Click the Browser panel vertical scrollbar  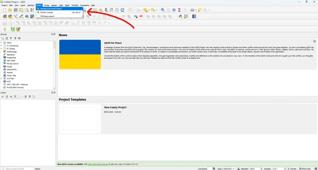(x=54, y=65)
